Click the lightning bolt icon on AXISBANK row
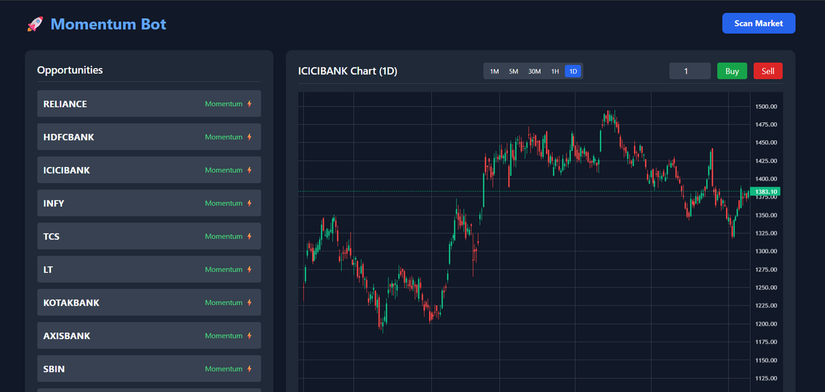Screen dimensions: 825x392 [x=250, y=336]
